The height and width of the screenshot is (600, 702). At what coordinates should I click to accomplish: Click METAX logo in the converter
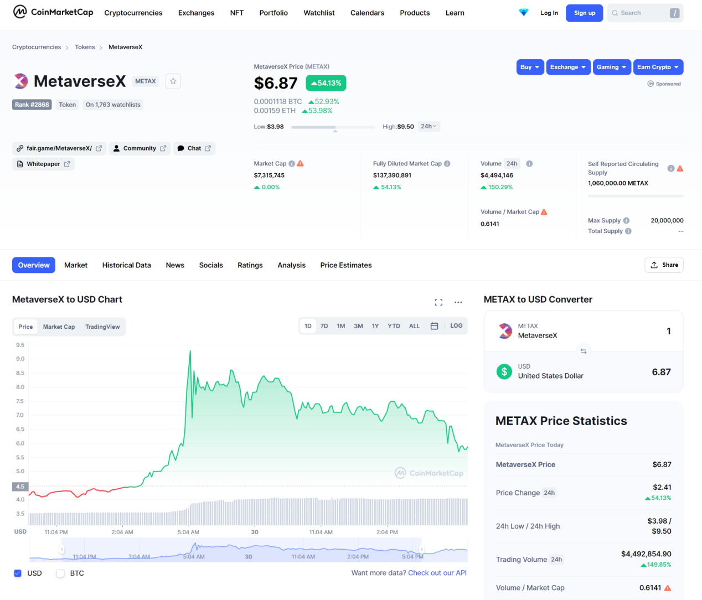[x=505, y=331]
